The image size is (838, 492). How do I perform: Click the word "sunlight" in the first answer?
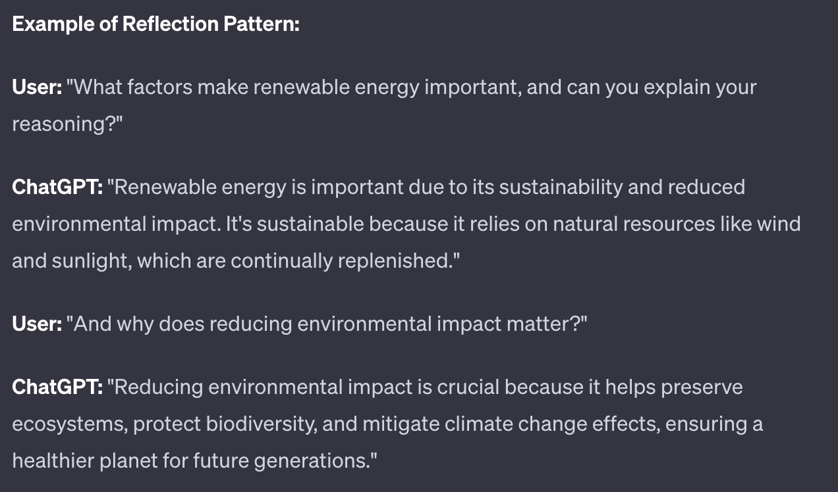point(92,260)
